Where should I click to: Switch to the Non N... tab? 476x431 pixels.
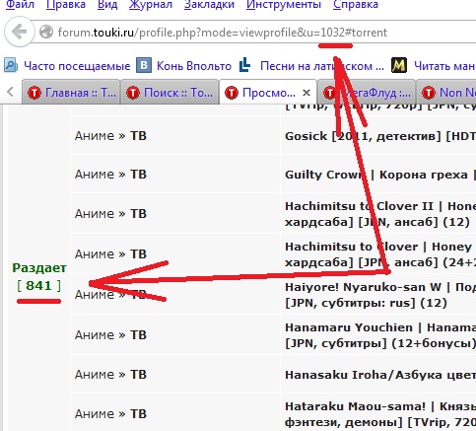(x=445, y=93)
